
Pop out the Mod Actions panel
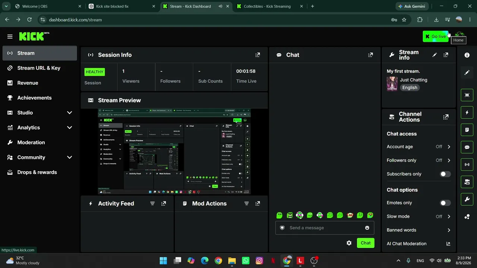tap(258, 204)
